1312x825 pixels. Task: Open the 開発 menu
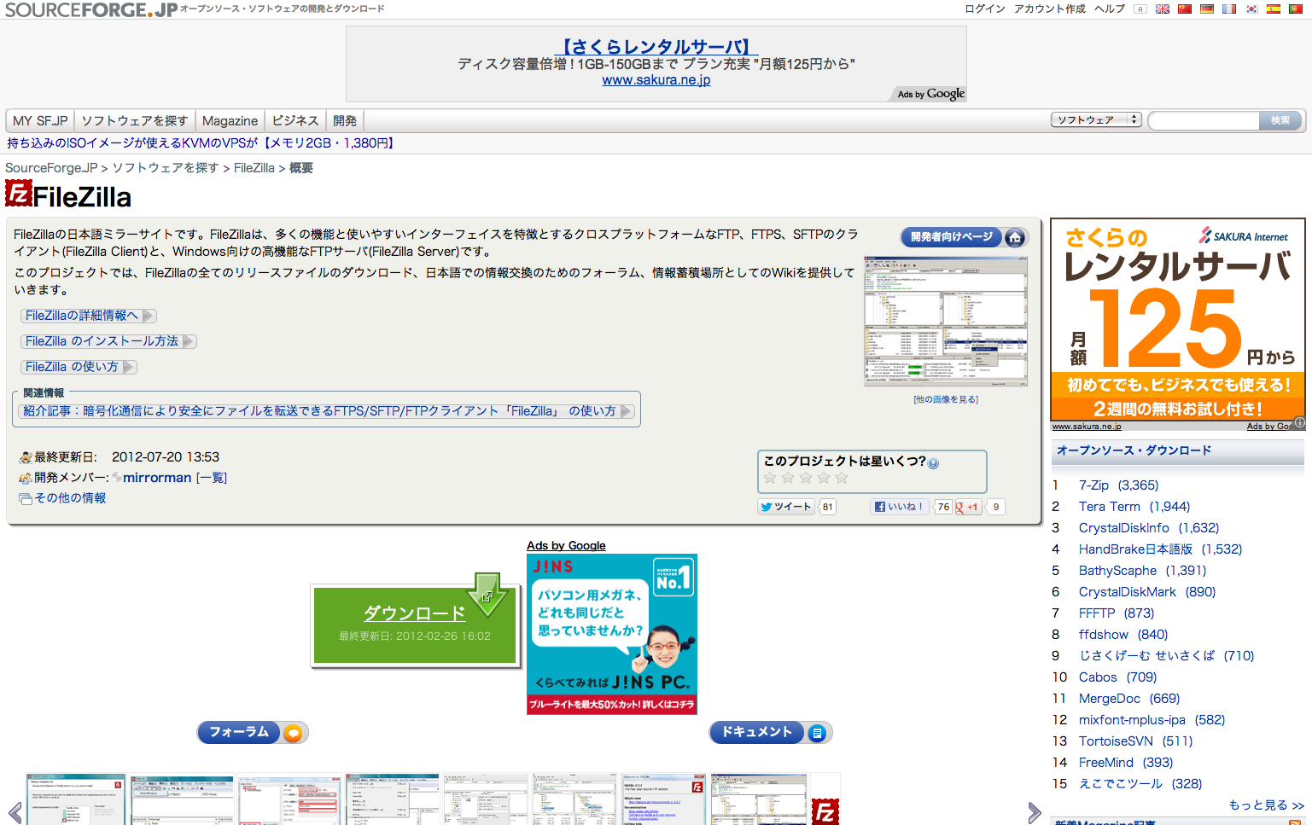[x=345, y=121]
